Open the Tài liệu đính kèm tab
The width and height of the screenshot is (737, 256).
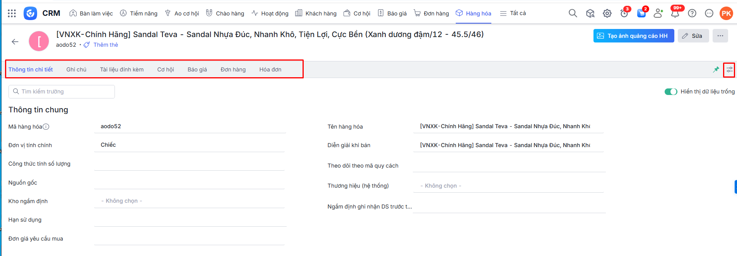coord(121,70)
